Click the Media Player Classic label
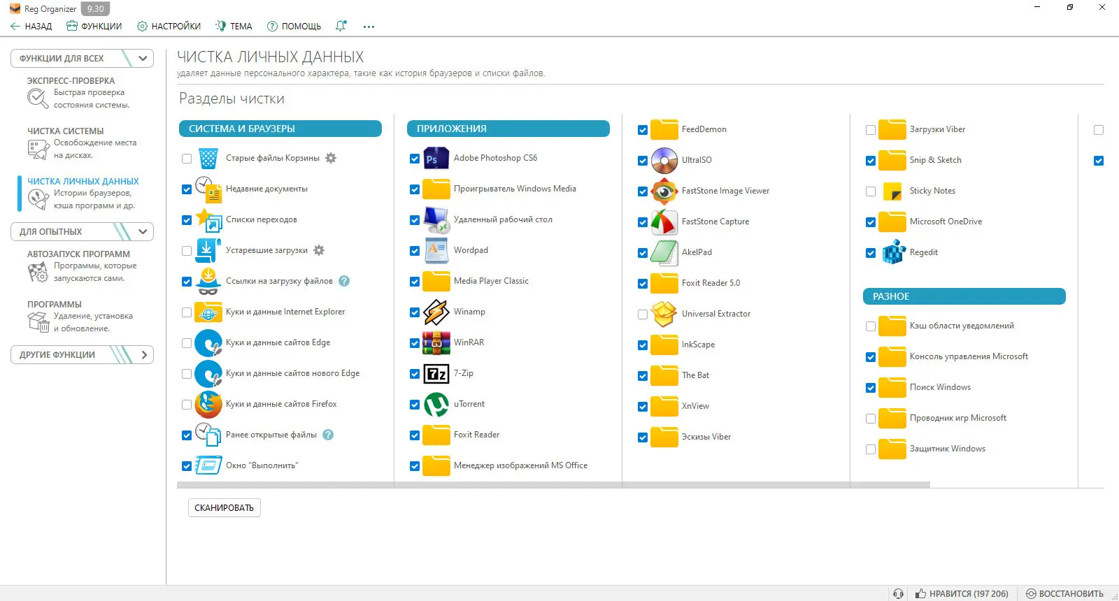 [491, 281]
